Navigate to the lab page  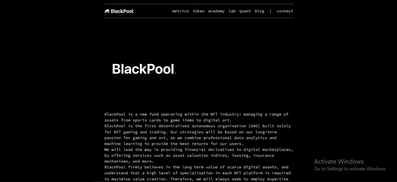pos(232,11)
